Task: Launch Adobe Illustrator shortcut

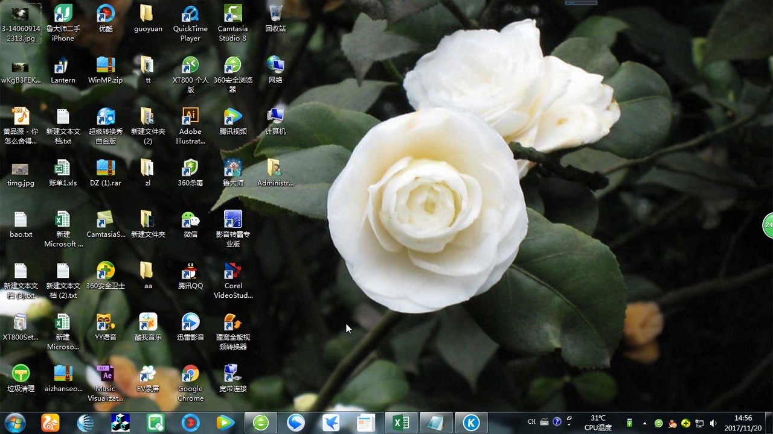Action: click(190, 126)
